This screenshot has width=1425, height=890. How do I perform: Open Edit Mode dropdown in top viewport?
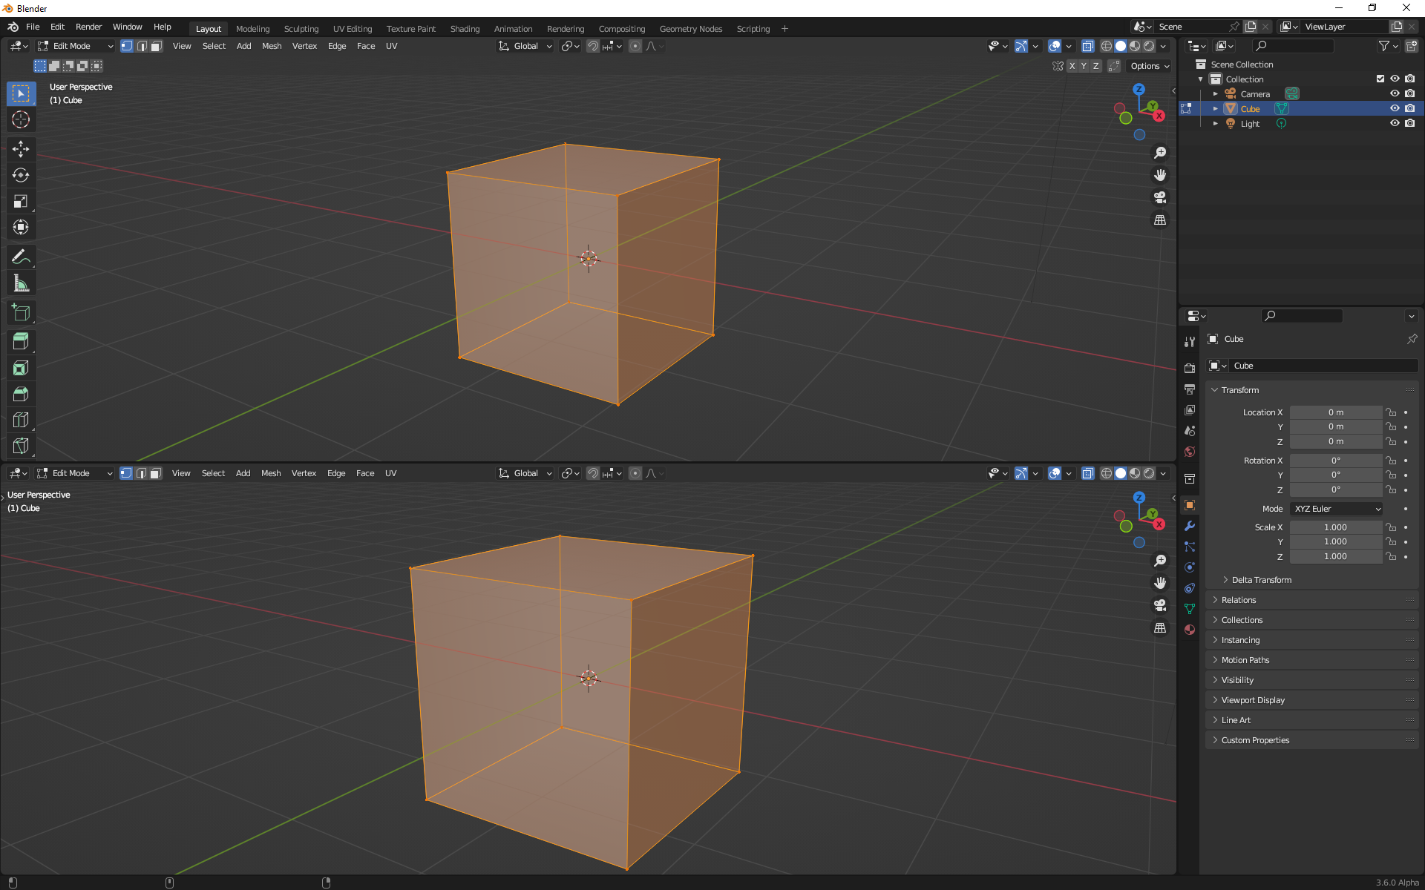[76, 46]
